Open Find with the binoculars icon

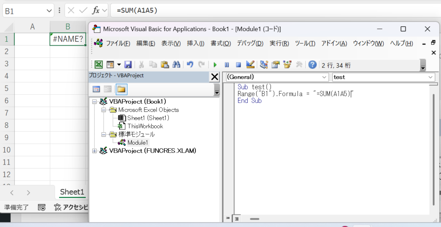176,65
